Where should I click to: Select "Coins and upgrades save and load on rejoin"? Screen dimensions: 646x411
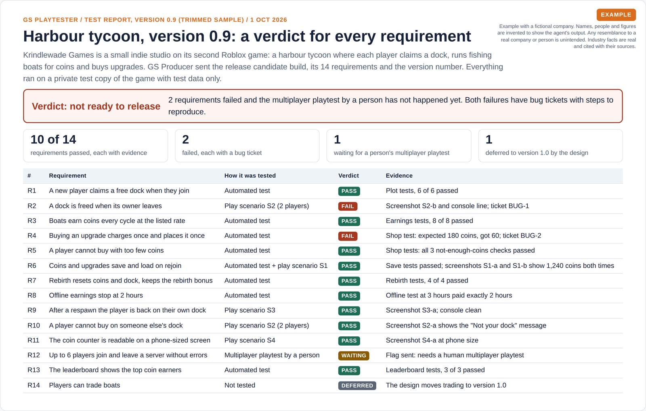[115, 266]
